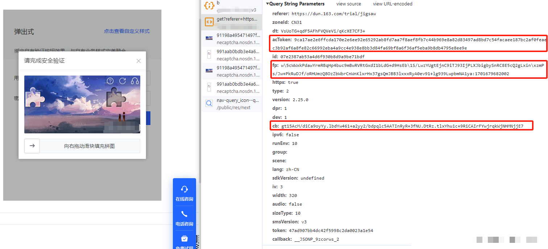Close the 请完成安全验证 dialog

coord(138,61)
